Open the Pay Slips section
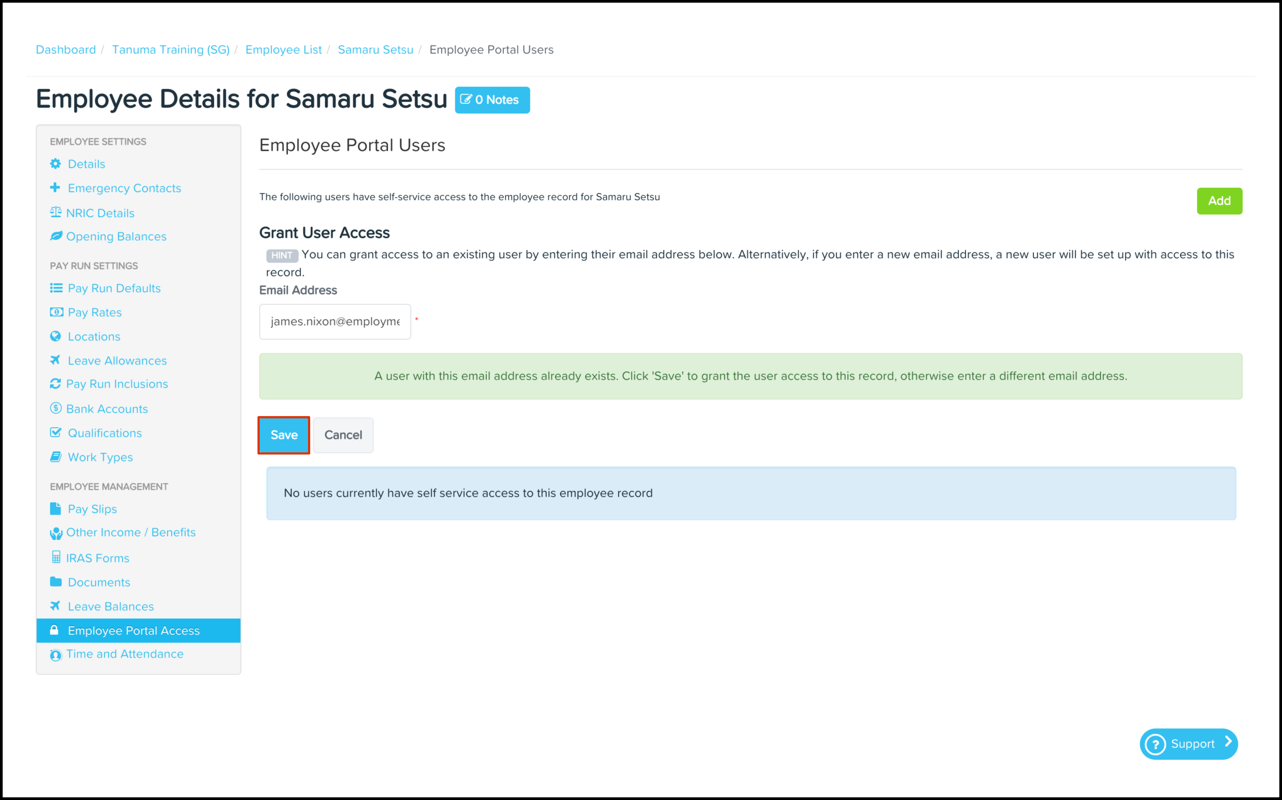Viewport: 1282px width, 800px height. [92, 509]
